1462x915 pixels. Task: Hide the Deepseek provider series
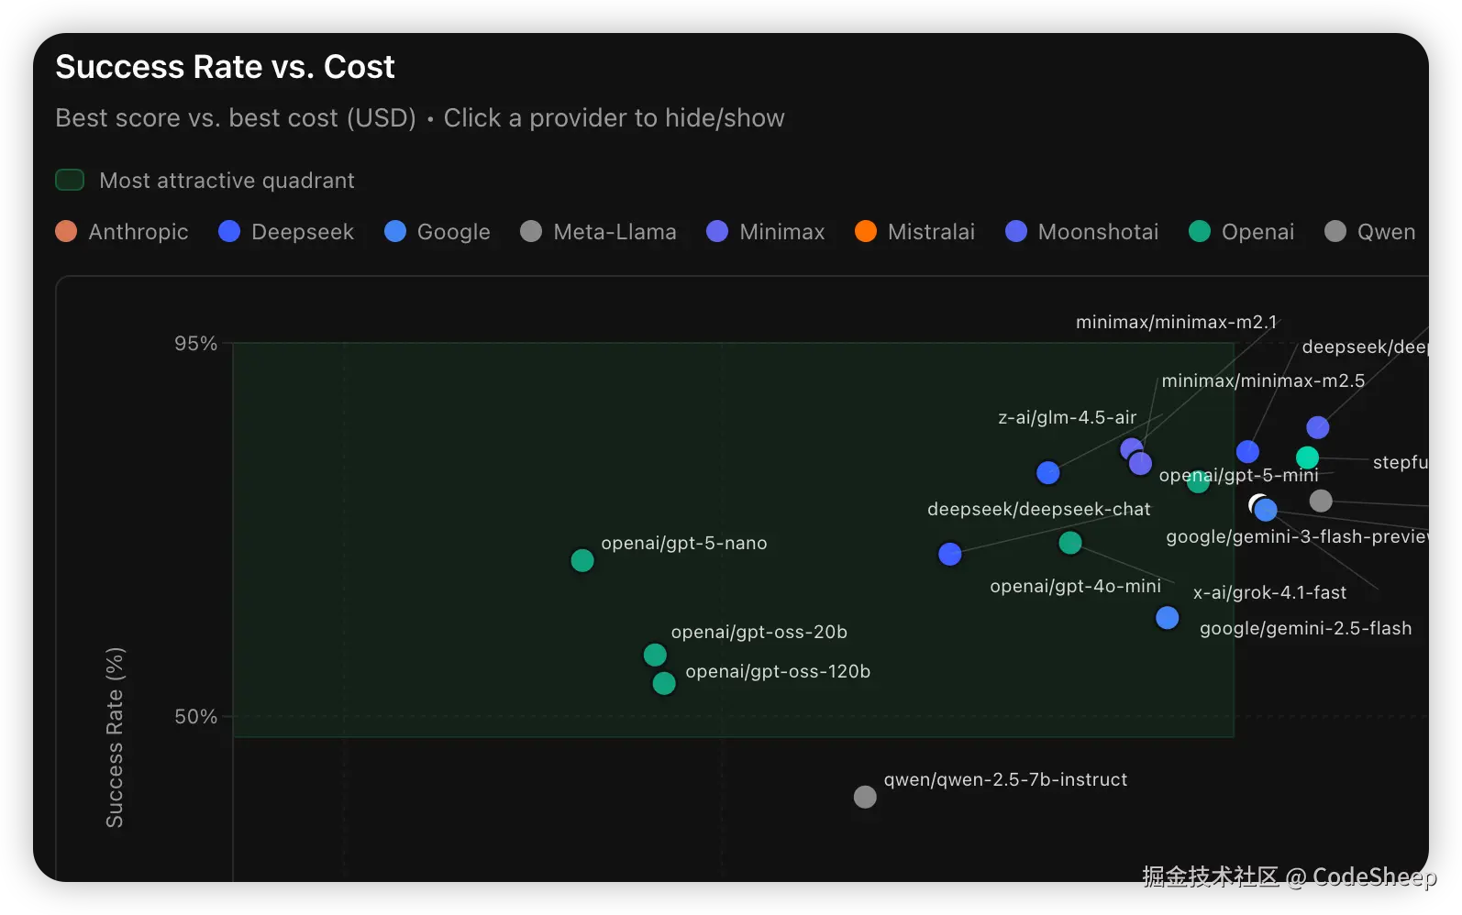pos(286,232)
